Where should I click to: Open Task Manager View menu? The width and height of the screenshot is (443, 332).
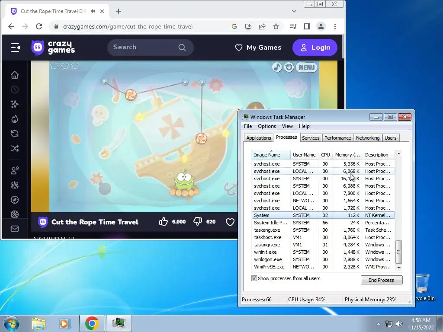287,126
